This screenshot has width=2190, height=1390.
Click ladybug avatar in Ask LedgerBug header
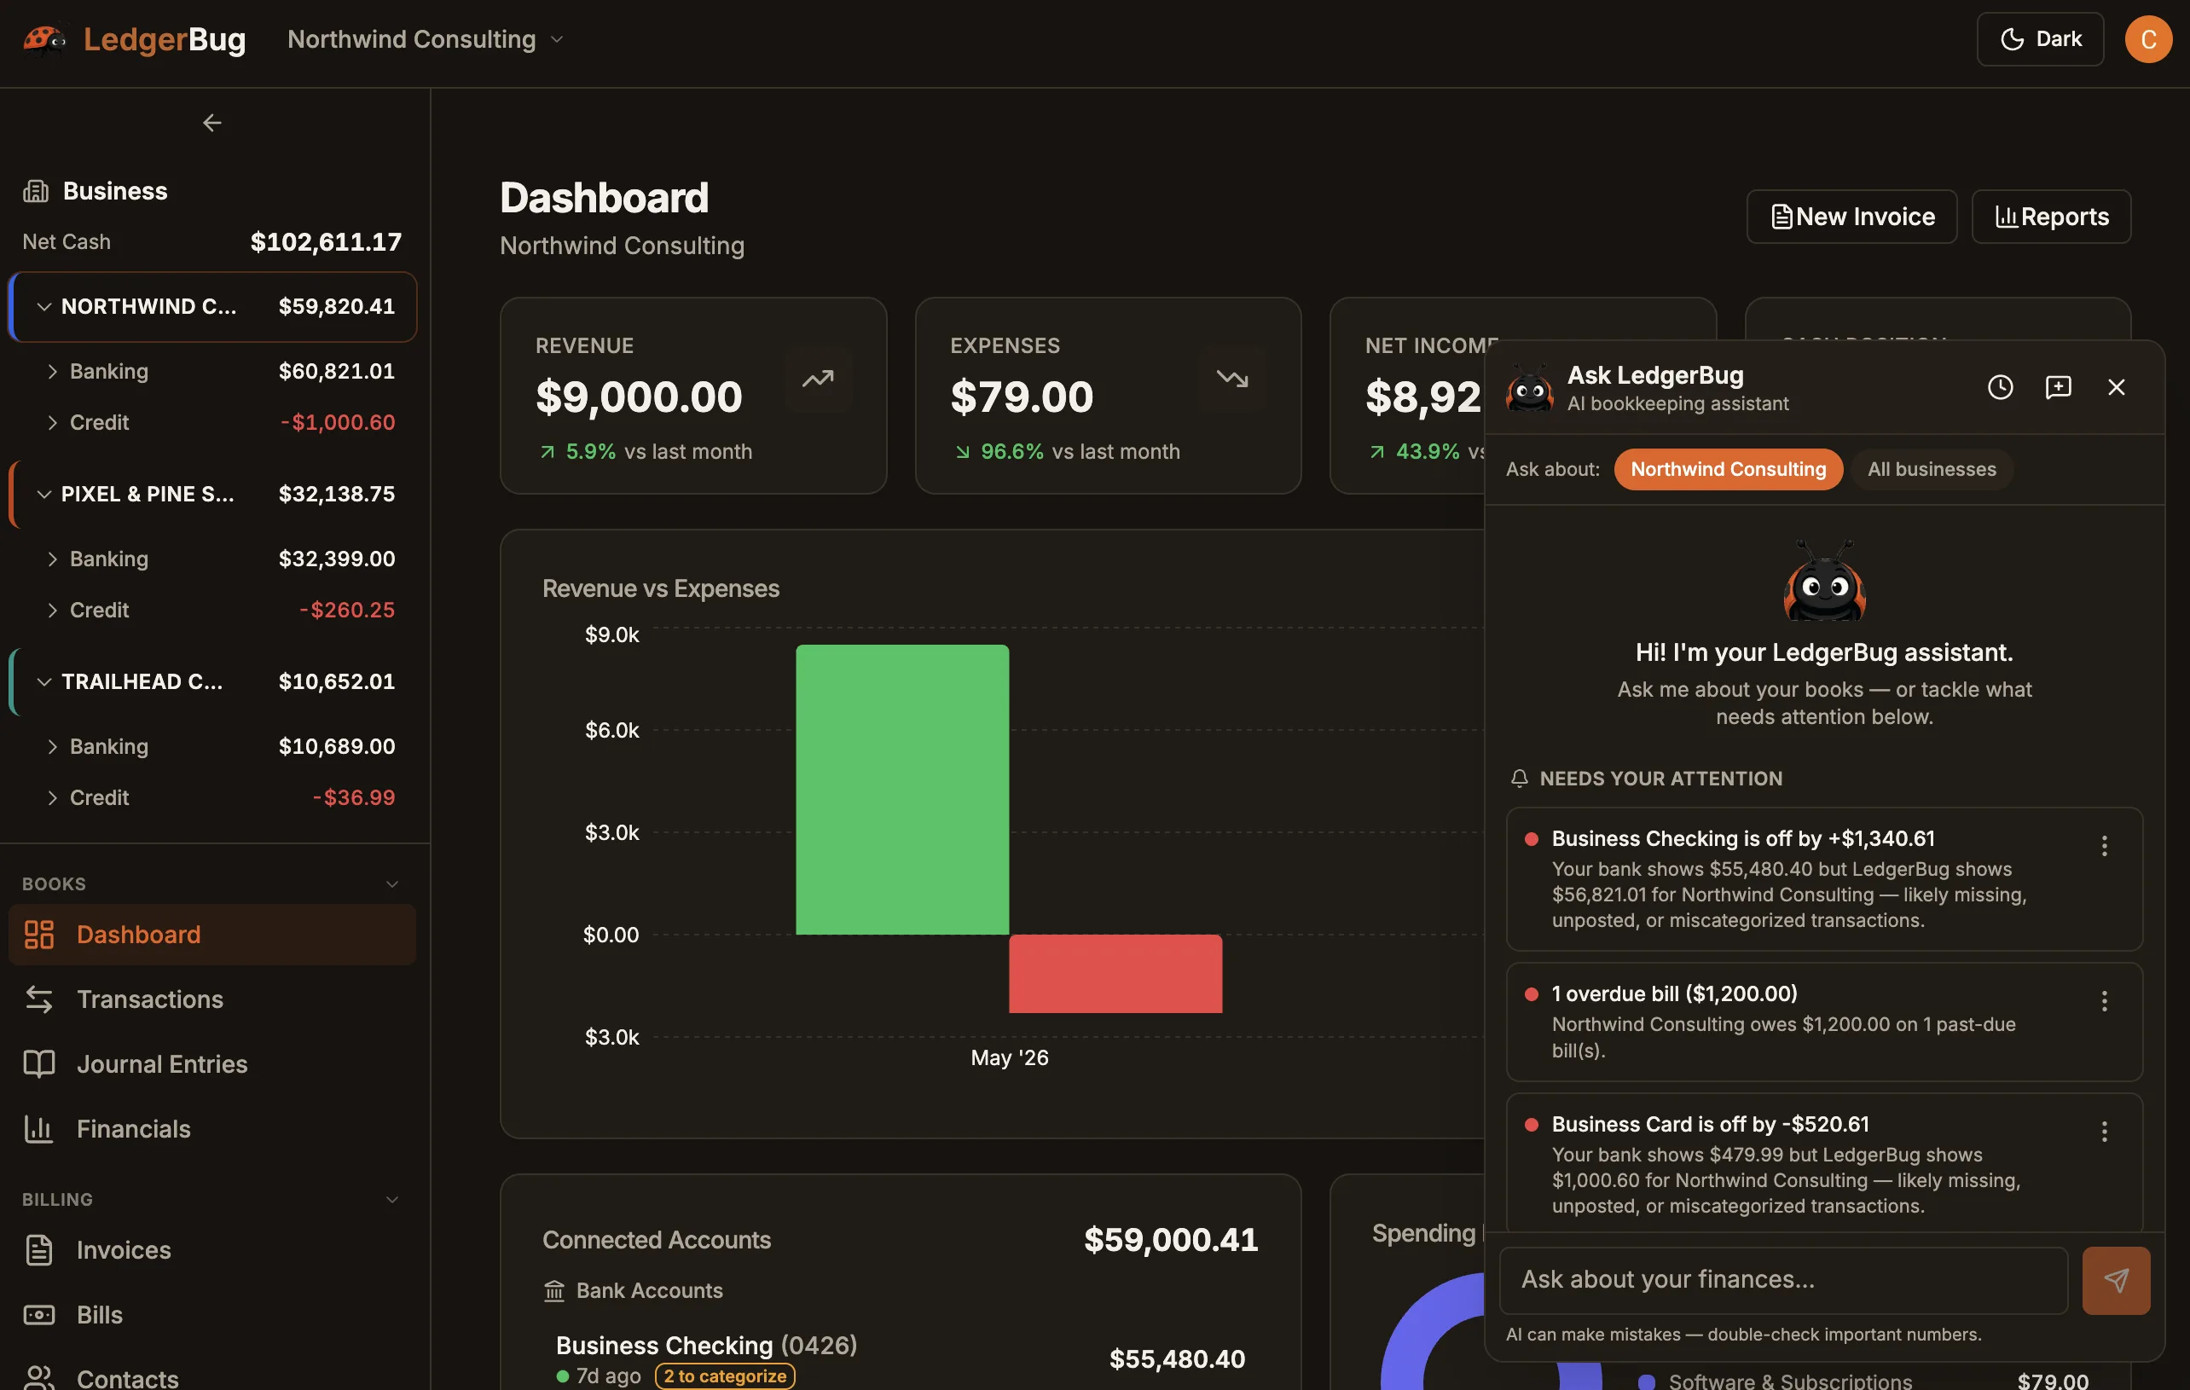coord(1530,389)
